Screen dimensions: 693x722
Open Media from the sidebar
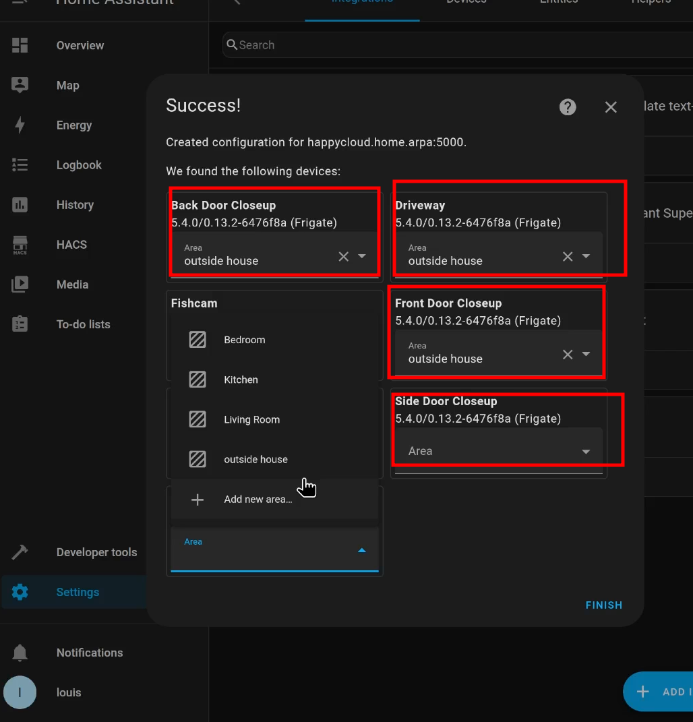point(72,284)
